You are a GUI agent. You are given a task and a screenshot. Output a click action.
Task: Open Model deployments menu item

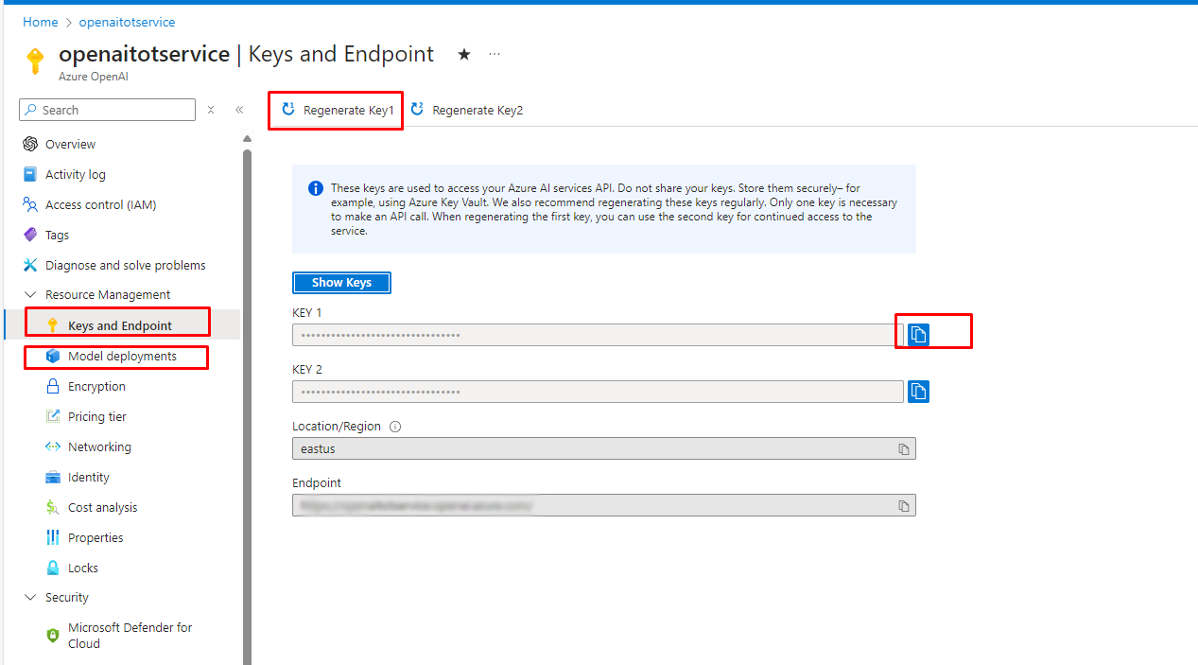click(x=122, y=357)
